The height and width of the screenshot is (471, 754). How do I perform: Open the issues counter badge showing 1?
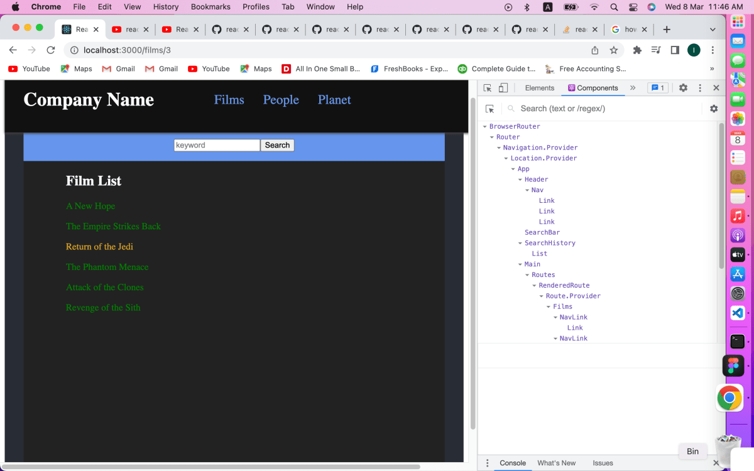[x=657, y=88]
